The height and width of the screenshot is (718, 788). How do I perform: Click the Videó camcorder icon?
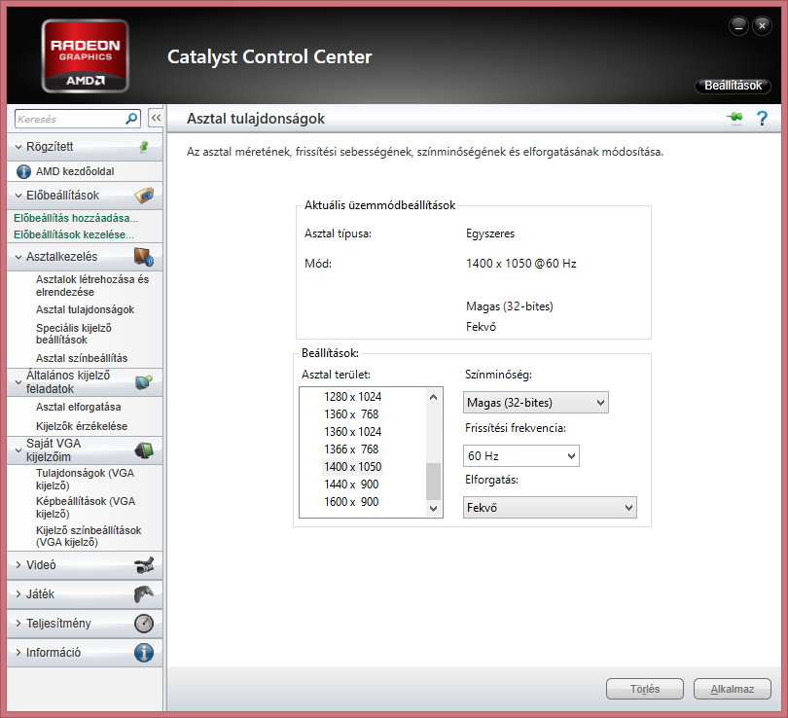click(144, 565)
